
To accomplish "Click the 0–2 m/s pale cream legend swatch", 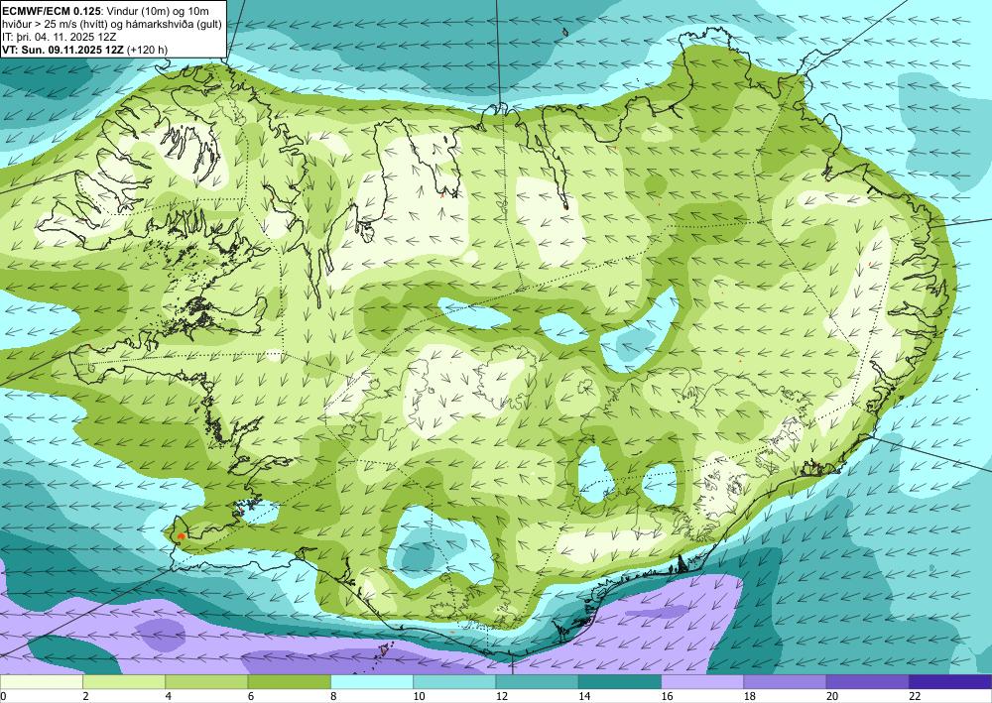I will 41,682.
